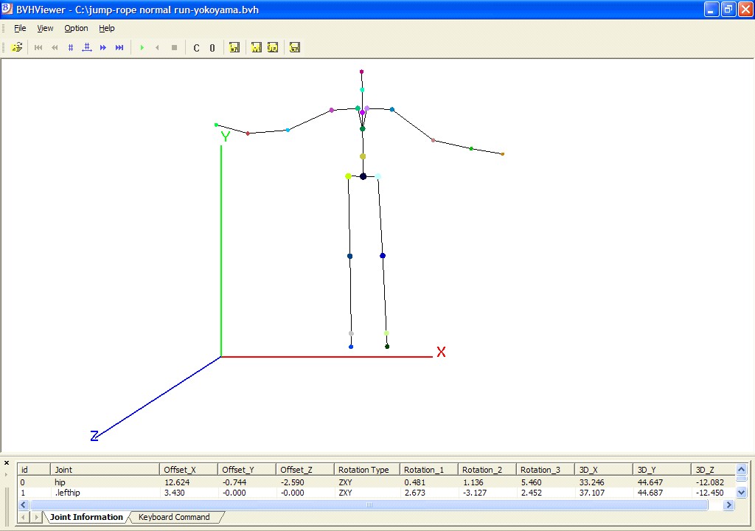Select the hip joint row
The height and width of the screenshot is (531, 755).
click(60, 482)
